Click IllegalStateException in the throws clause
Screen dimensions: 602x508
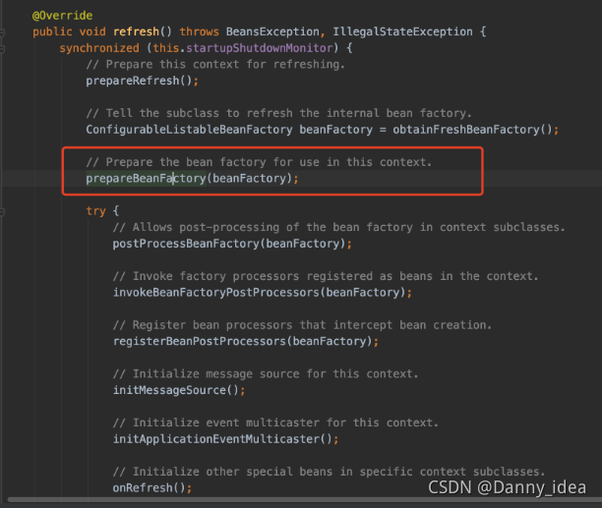coord(402,31)
